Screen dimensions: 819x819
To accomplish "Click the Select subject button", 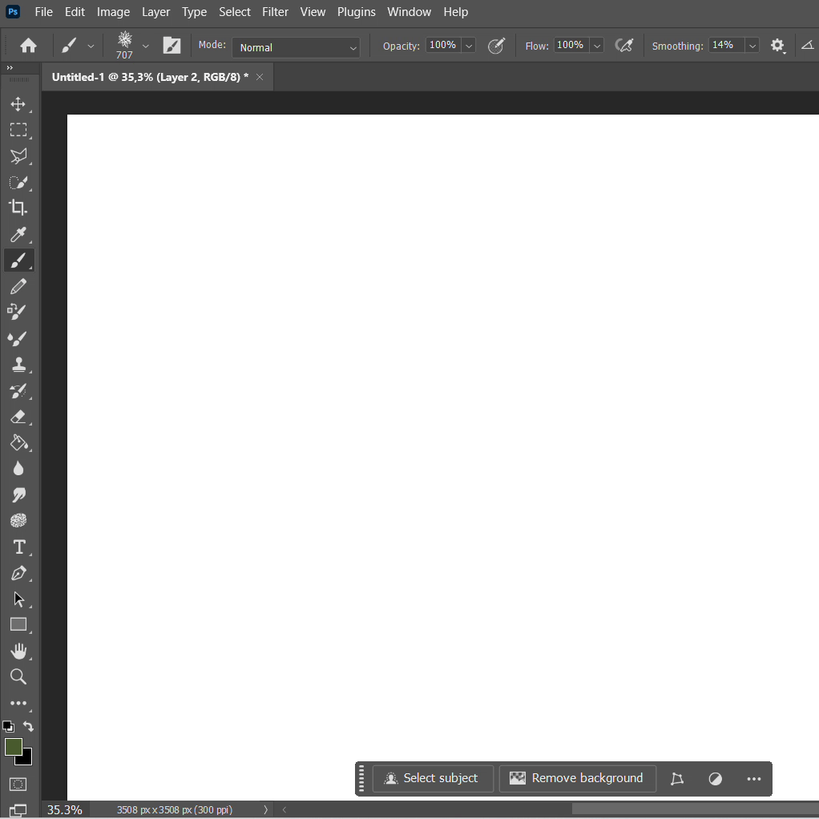I will (434, 778).
